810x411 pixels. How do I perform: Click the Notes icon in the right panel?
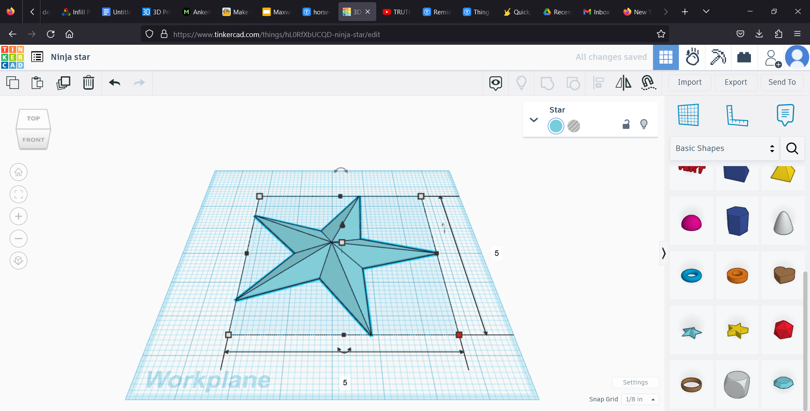(785, 115)
